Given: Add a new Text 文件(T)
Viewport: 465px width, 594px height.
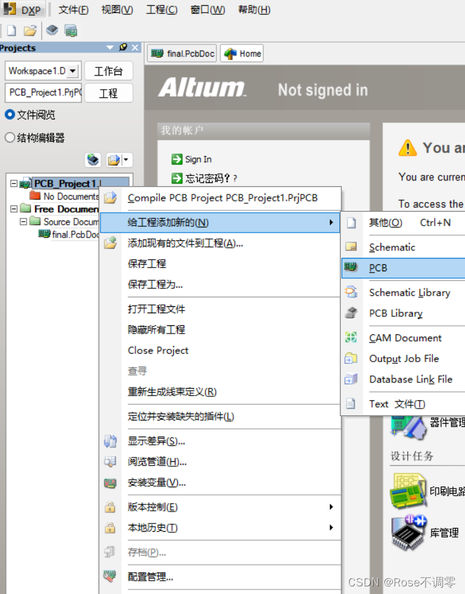Looking at the screenshot, I should coord(403,404).
